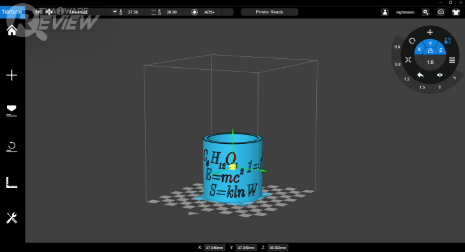
Task: Select the Z axis on the wheel
Action: [x=441, y=50]
